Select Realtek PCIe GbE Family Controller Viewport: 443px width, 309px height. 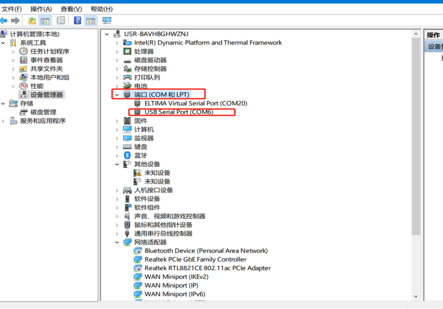[195, 259]
